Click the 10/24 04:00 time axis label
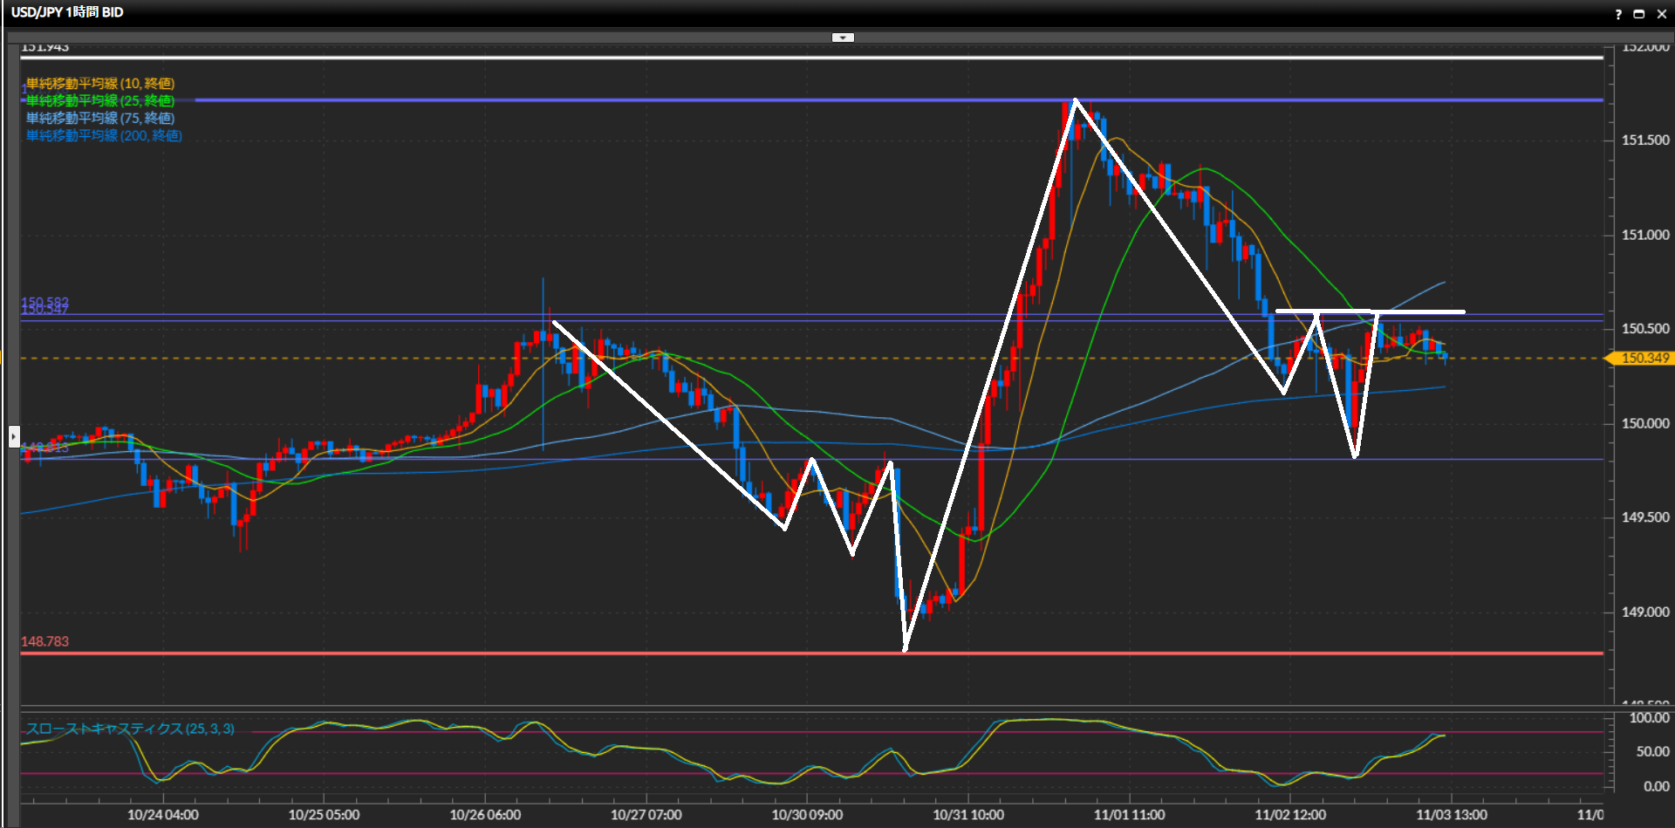The width and height of the screenshot is (1675, 828). tap(163, 815)
